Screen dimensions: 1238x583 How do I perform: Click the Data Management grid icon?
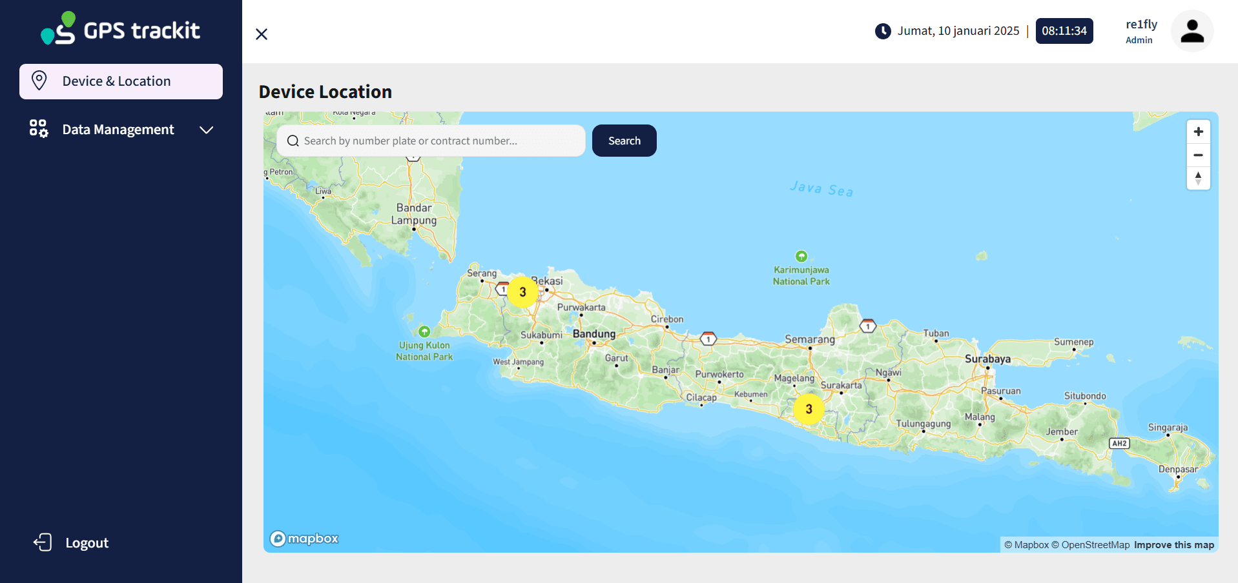(39, 129)
